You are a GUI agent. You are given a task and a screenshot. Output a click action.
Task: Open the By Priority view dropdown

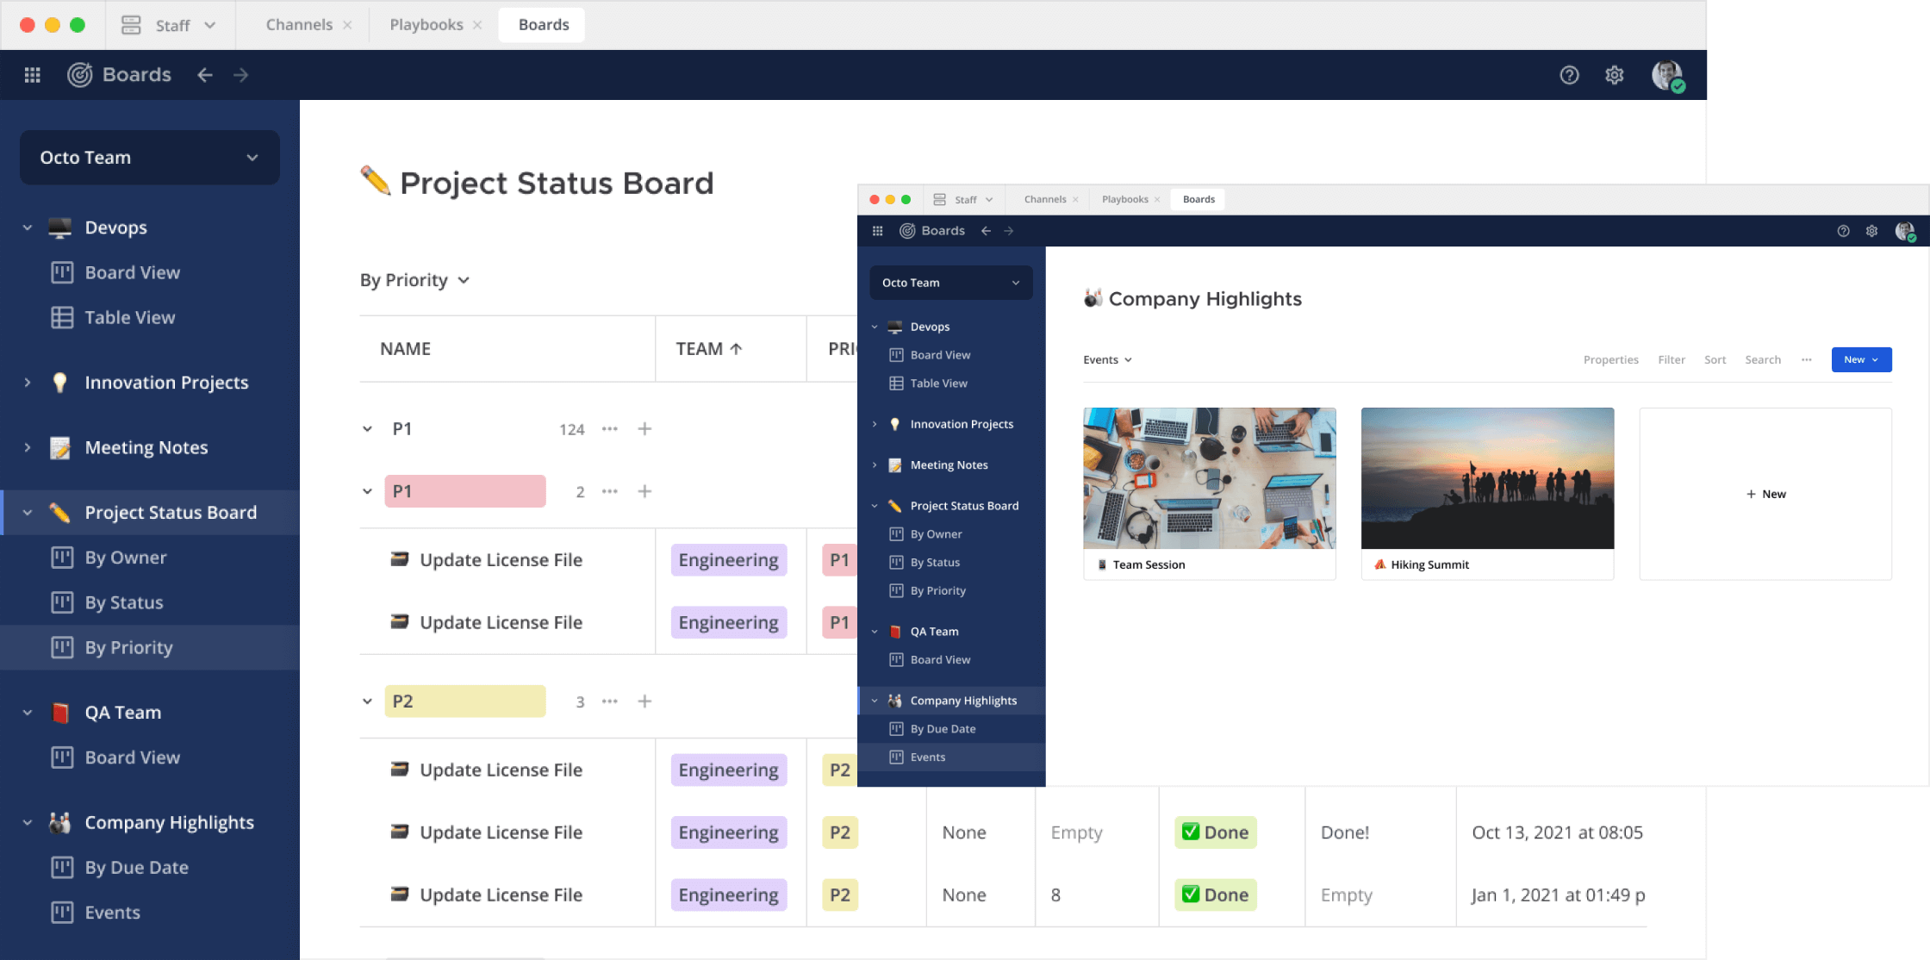(415, 280)
